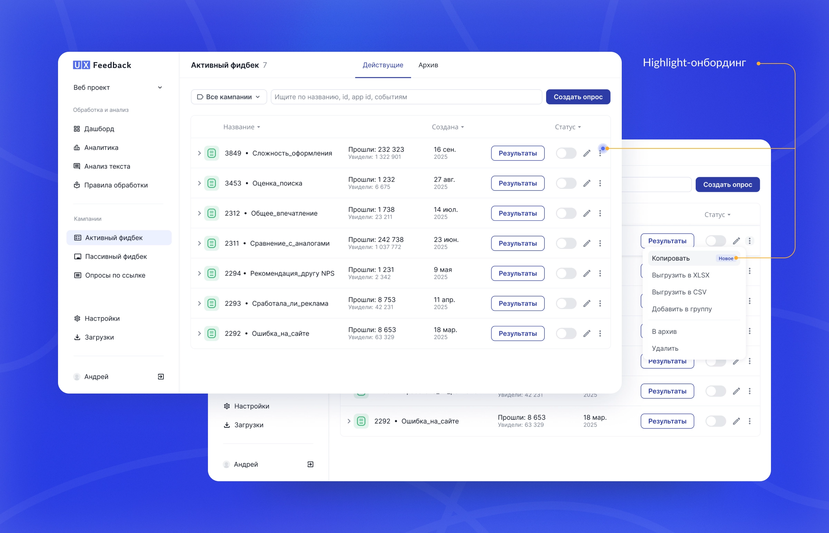Go to Анализ текста section
829x533 pixels.
point(102,166)
